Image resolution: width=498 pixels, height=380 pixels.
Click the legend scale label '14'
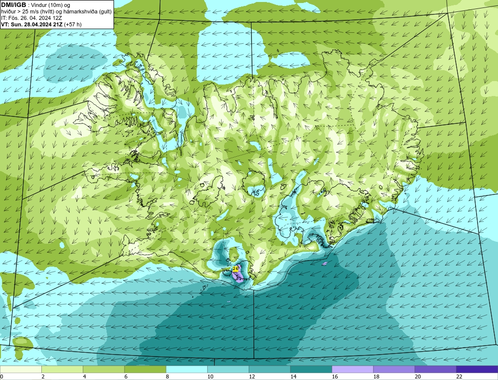tap(293, 377)
